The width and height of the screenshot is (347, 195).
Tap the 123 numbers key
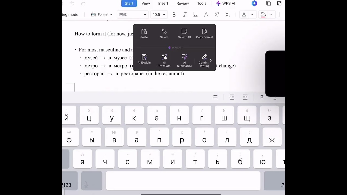point(70,181)
